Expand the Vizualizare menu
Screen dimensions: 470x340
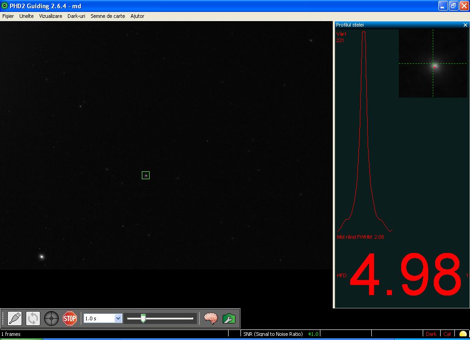50,16
